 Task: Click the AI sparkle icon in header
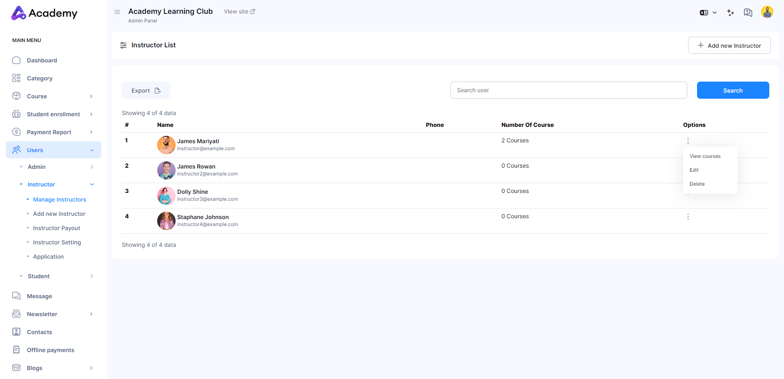tap(731, 13)
